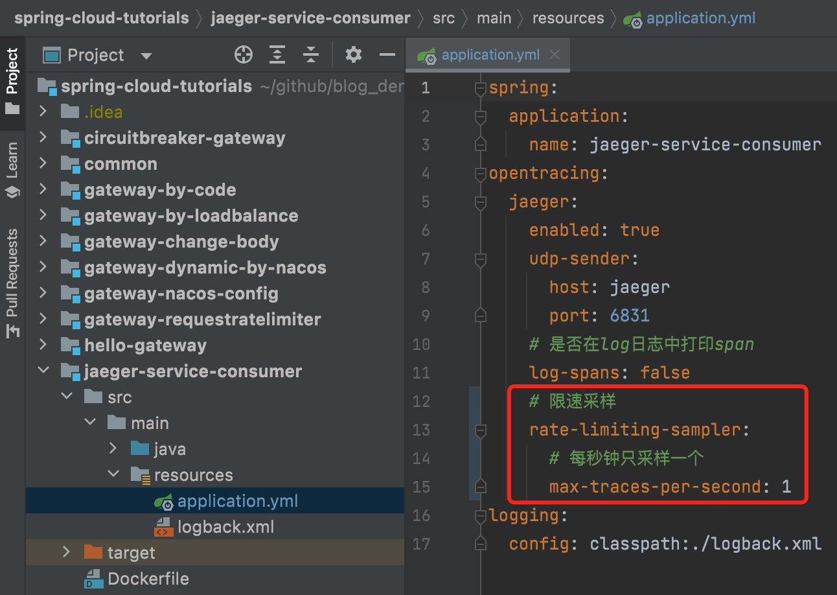Click max-traces-per-second key on line 15
This screenshot has width=837, height=595.
pos(655,487)
